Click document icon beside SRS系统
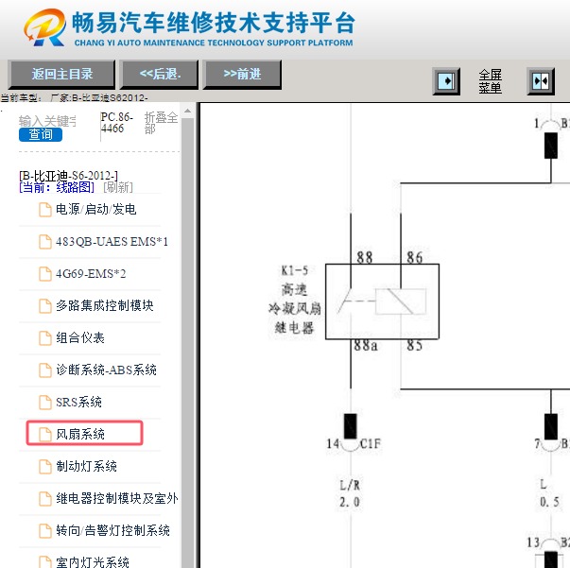The width and height of the screenshot is (570, 568). [x=45, y=403]
